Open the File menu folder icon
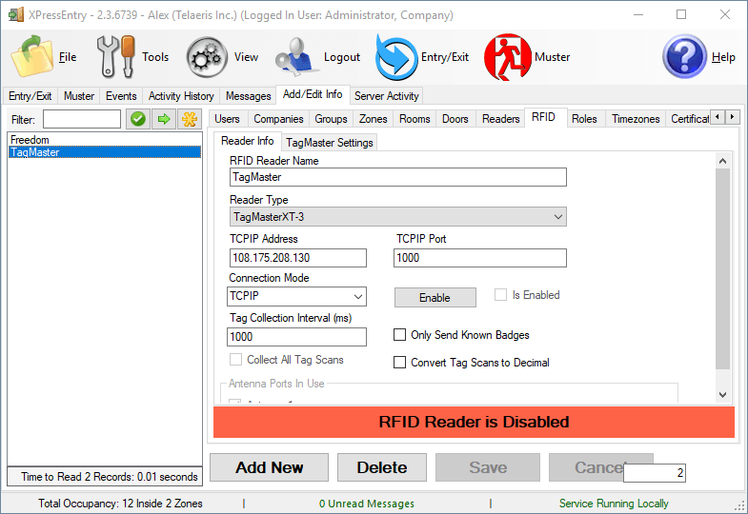 pyautogui.click(x=32, y=57)
